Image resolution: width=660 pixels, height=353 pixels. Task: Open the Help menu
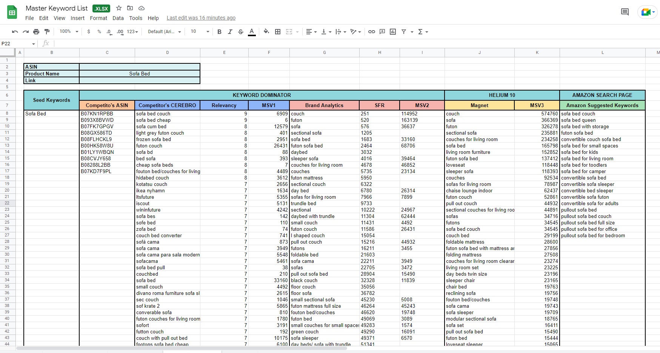(153, 18)
